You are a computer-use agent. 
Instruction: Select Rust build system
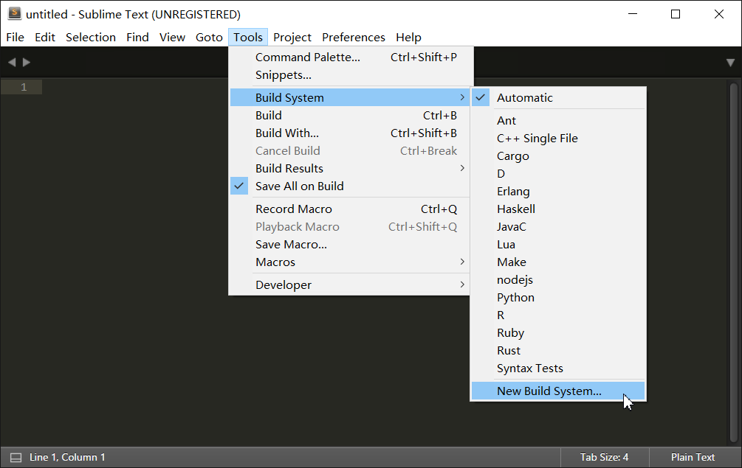558,350
